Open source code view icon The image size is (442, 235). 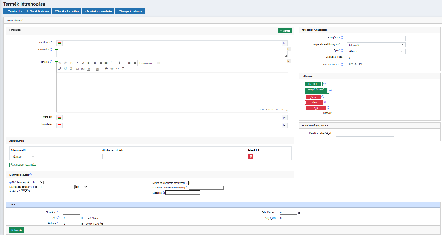117,69
